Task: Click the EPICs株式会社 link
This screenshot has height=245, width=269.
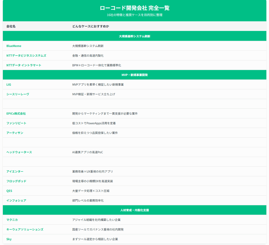Action: point(16,114)
